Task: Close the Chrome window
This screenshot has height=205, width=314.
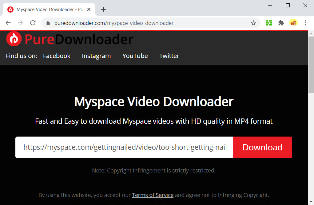Action: (x=305, y=6)
